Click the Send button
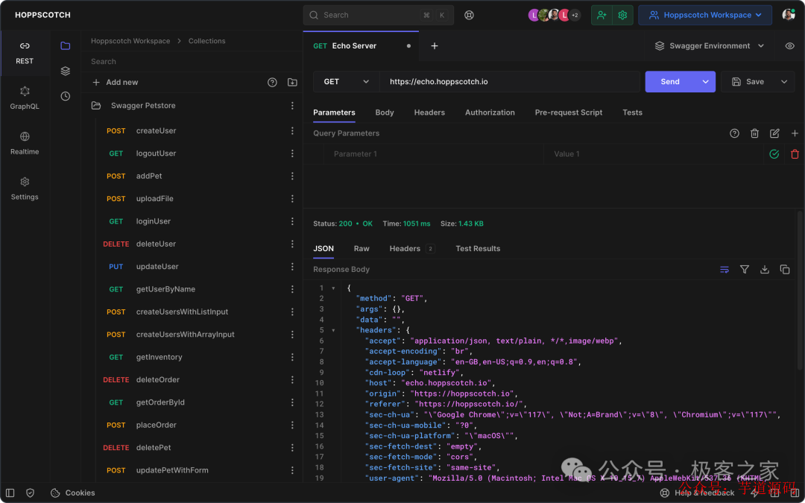The height and width of the screenshot is (503, 805). (x=670, y=82)
